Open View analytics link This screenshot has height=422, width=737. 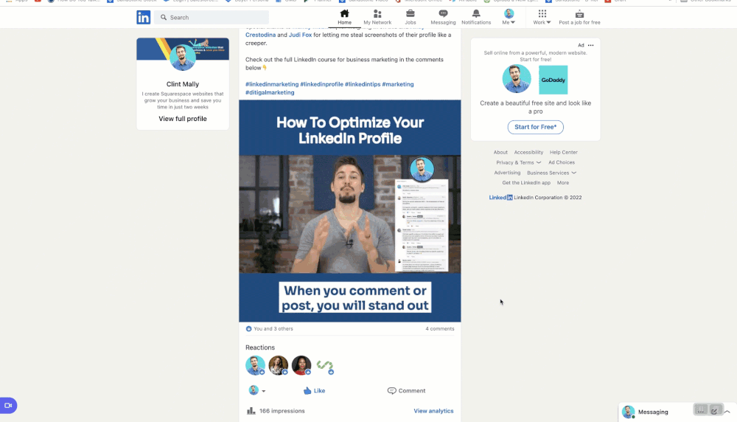click(433, 411)
